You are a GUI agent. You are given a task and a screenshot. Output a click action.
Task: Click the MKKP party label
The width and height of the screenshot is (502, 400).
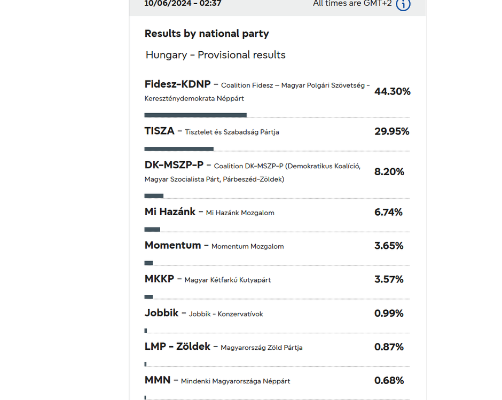[159, 279]
